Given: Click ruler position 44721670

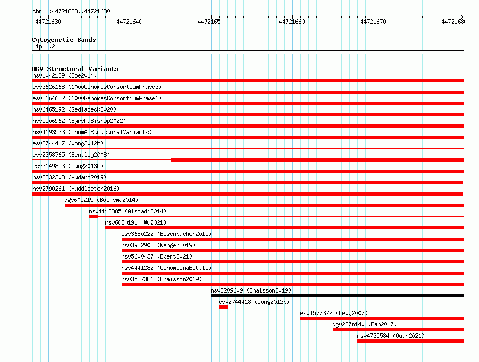Looking at the screenshot, I should [x=373, y=22].
